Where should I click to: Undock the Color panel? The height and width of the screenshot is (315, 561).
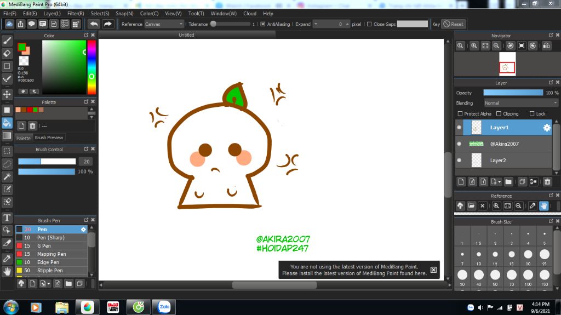pyautogui.click(x=86, y=35)
